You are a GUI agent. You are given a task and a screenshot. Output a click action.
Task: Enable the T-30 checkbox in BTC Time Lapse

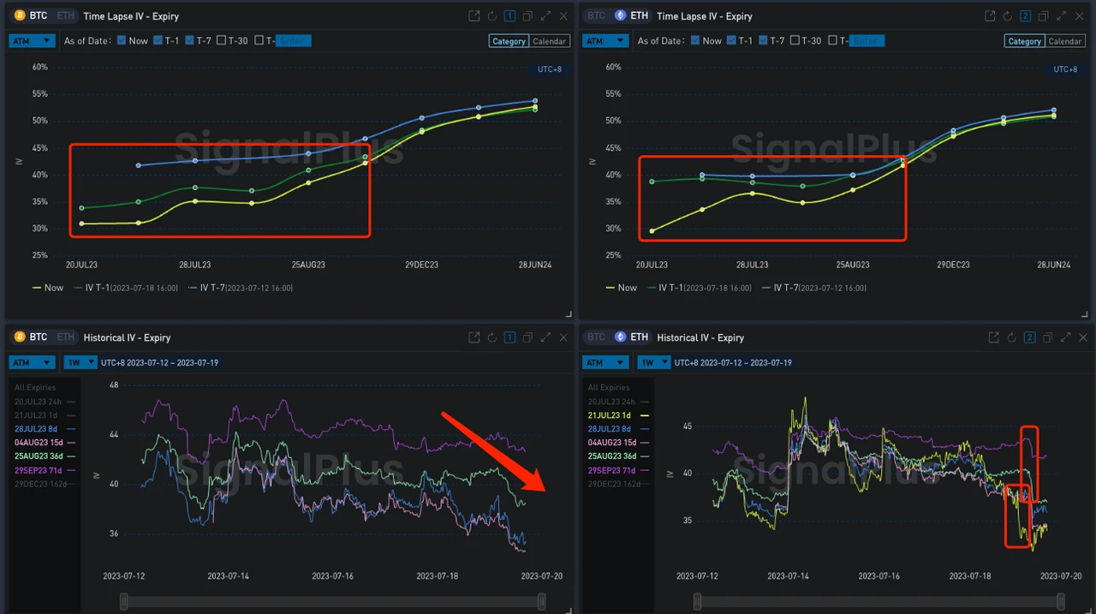[222, 40]
